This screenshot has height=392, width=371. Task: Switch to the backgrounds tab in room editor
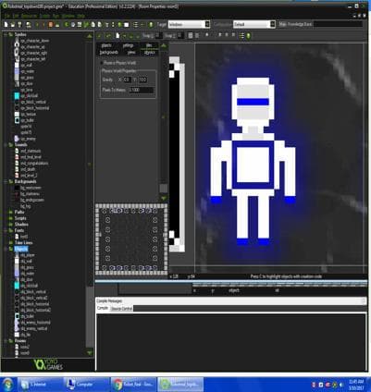(108, 53)
